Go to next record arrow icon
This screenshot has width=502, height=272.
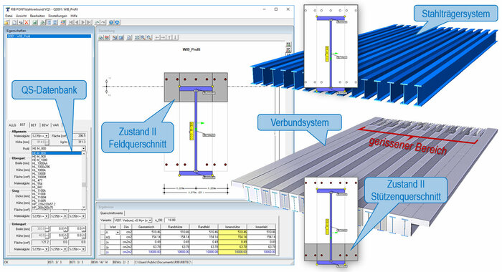pos(83,22)
